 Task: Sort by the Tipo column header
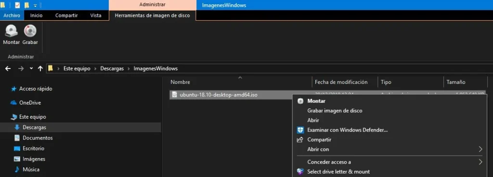pyautogui.click(x=386, y=82)
